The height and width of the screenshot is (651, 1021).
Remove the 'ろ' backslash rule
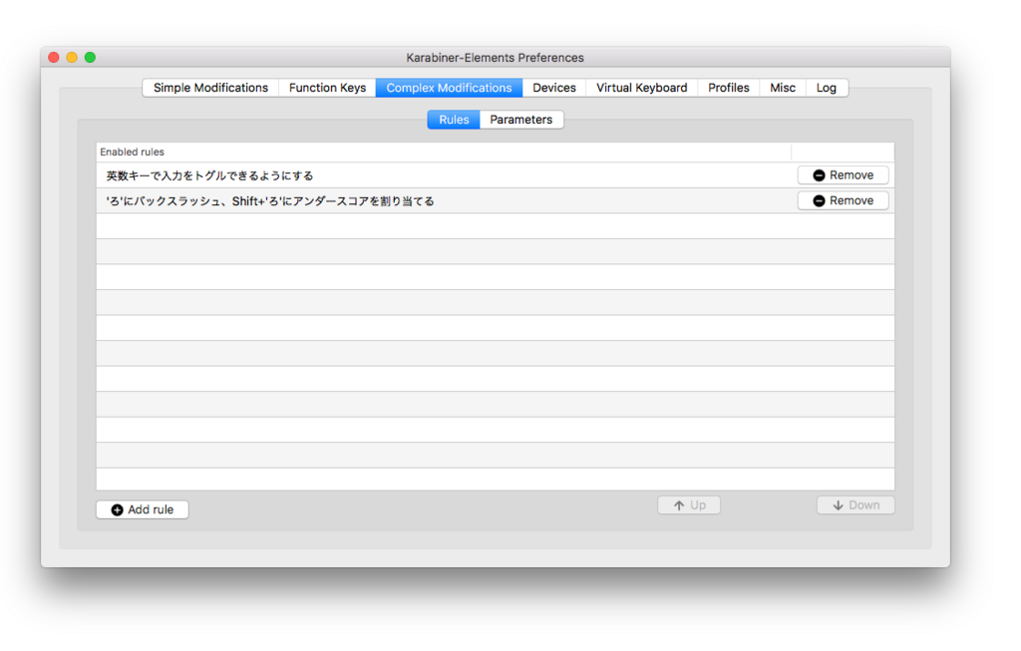(844, 200)
